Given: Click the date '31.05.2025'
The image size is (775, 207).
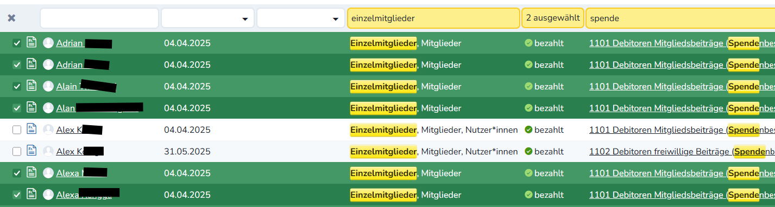Looking at the screenshot, I should [x=187, y=151].
